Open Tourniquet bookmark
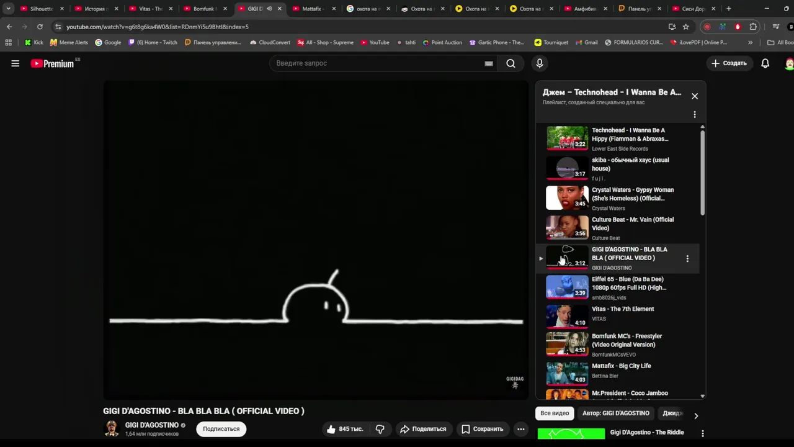Viewport: 794px width, 447px height. [551, 42]
